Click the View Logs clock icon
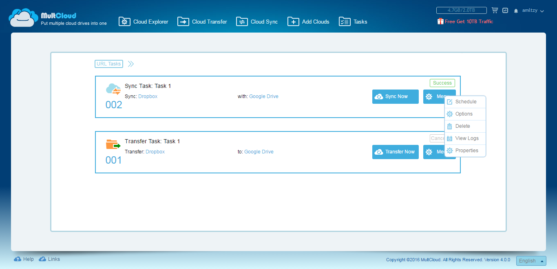 [450, 138]
